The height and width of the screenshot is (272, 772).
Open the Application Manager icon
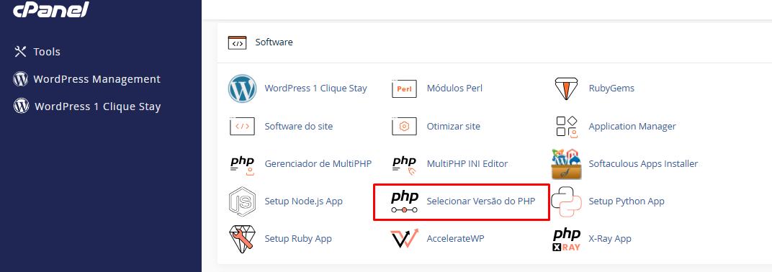coord(566,127)
